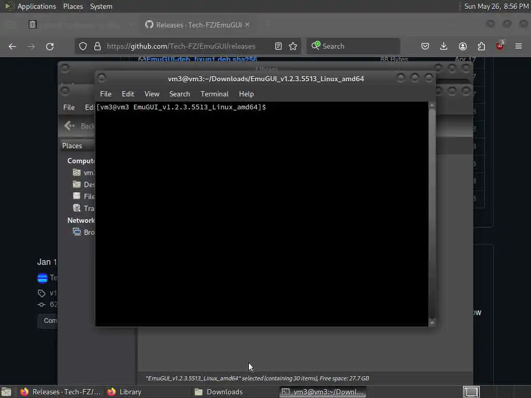The width and height of the screenshot is (531, 398).
Task: Reload the GitHub releases page
Action: coord(50,46)
